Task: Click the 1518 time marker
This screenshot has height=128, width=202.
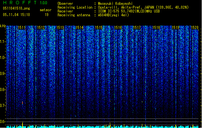Action: [x=156, y=28]
